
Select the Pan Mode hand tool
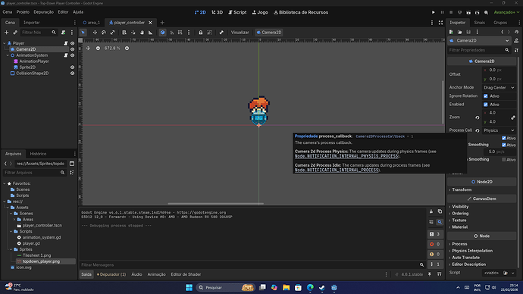142,33
